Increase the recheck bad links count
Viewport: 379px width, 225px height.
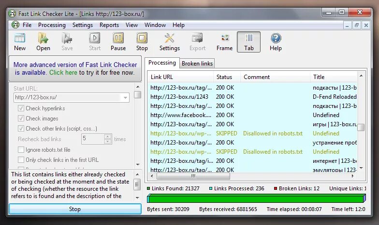[x=107, y=137]
